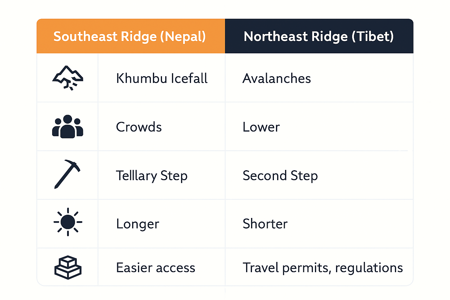
Task: Click the Second Step entry
Action: (x=280, y=176)
